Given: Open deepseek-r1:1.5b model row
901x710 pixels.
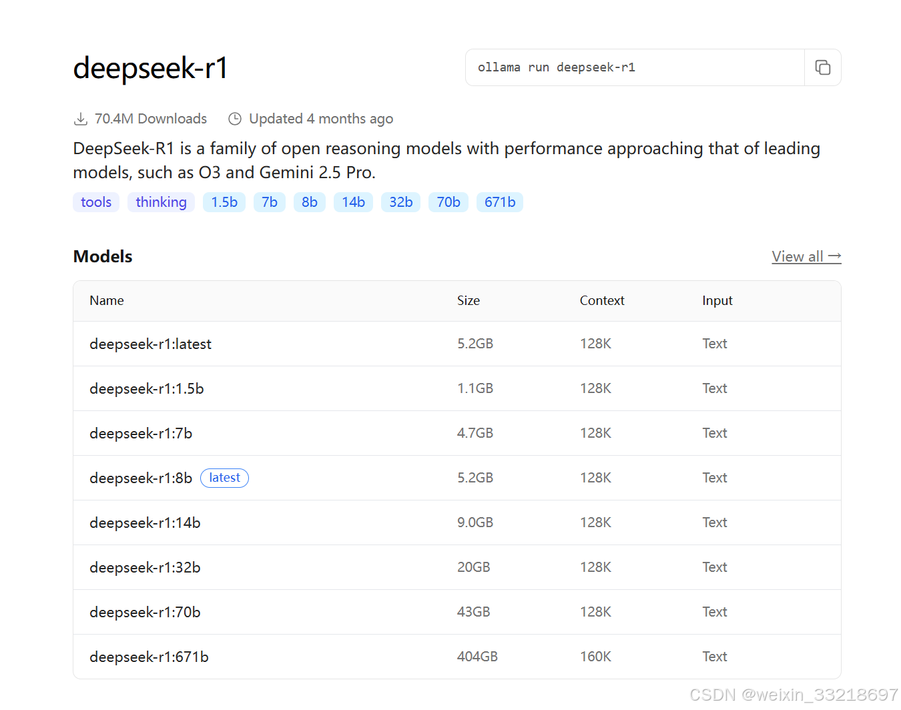Looking at the screenshot, I should click(x=457, y=388).
